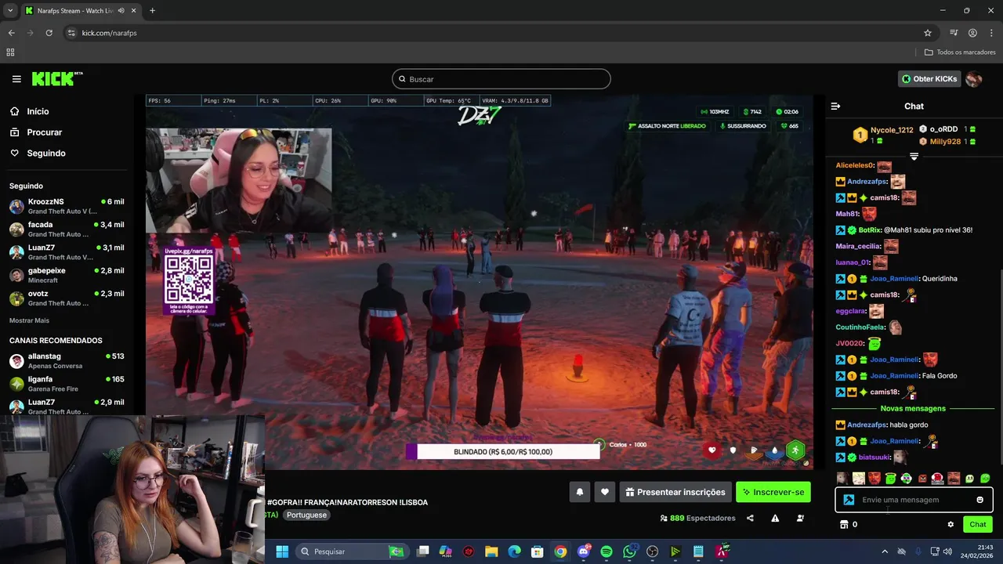Send message with the green Chat button
The width and height of the screenshot is (1003, 564).
[x=978, y=524]
